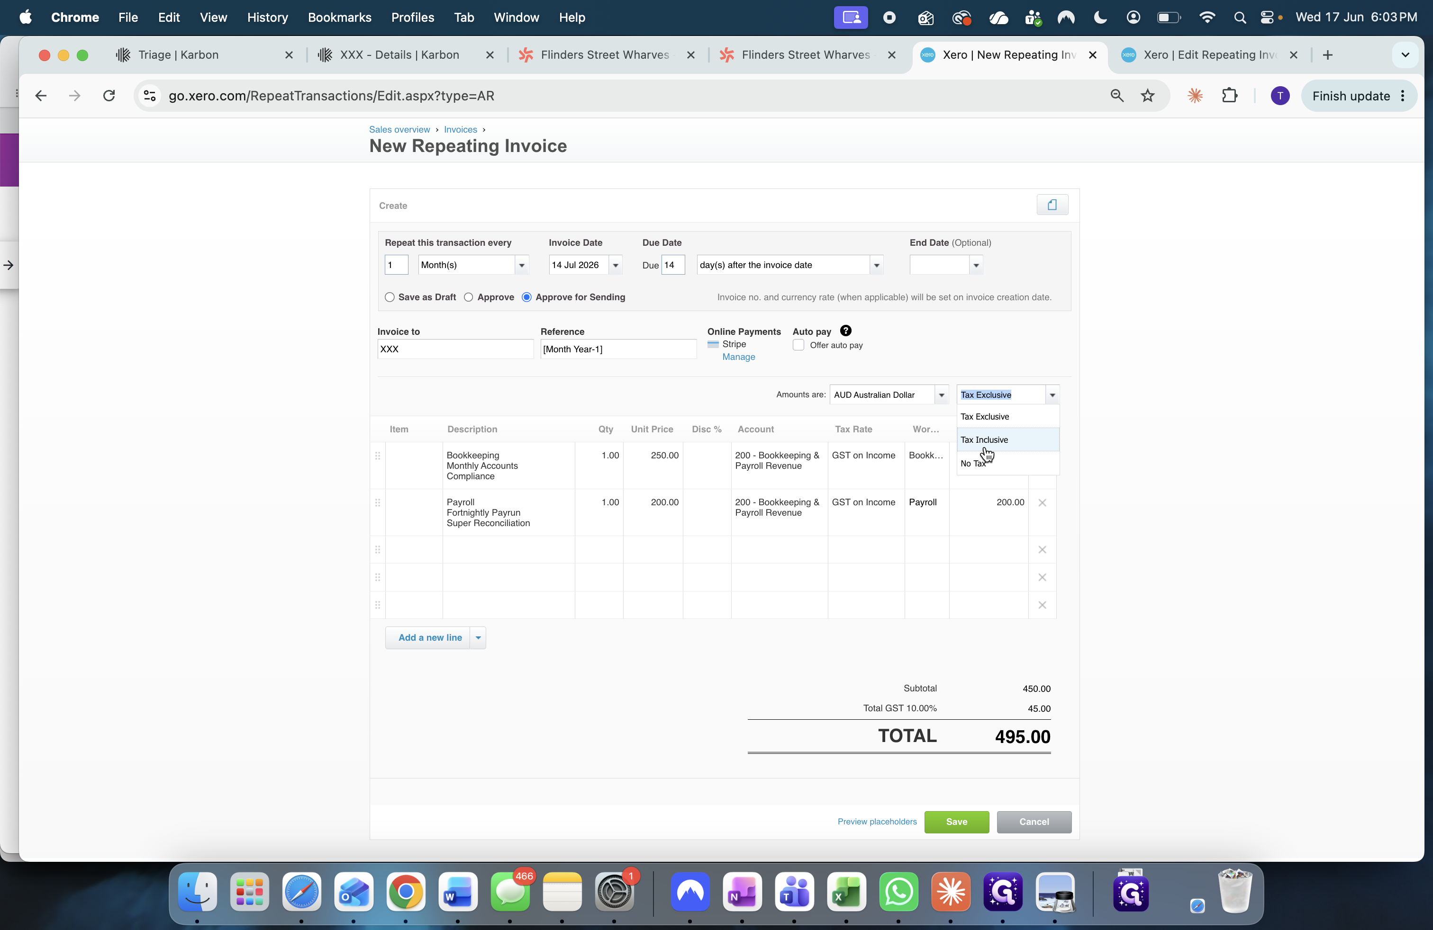Image resolution: width=1433 pixels, height=930 pixels.
Task: Select Approve for Sending radio option
Action: point(527,297)
